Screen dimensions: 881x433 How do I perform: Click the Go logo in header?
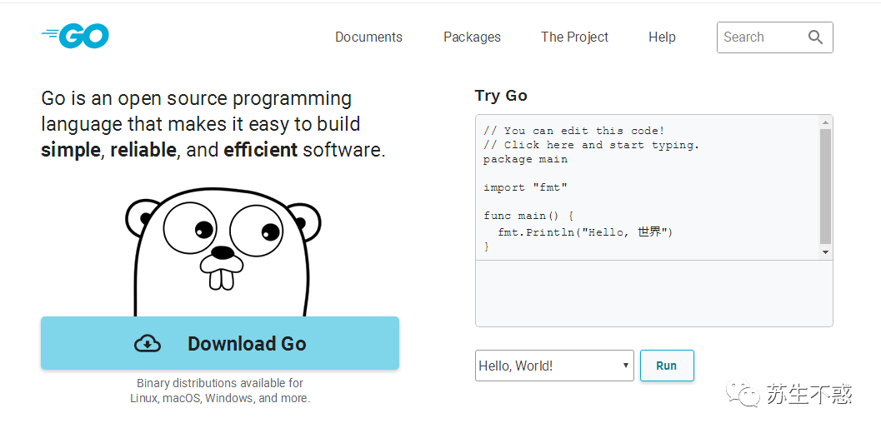[75, 36]
